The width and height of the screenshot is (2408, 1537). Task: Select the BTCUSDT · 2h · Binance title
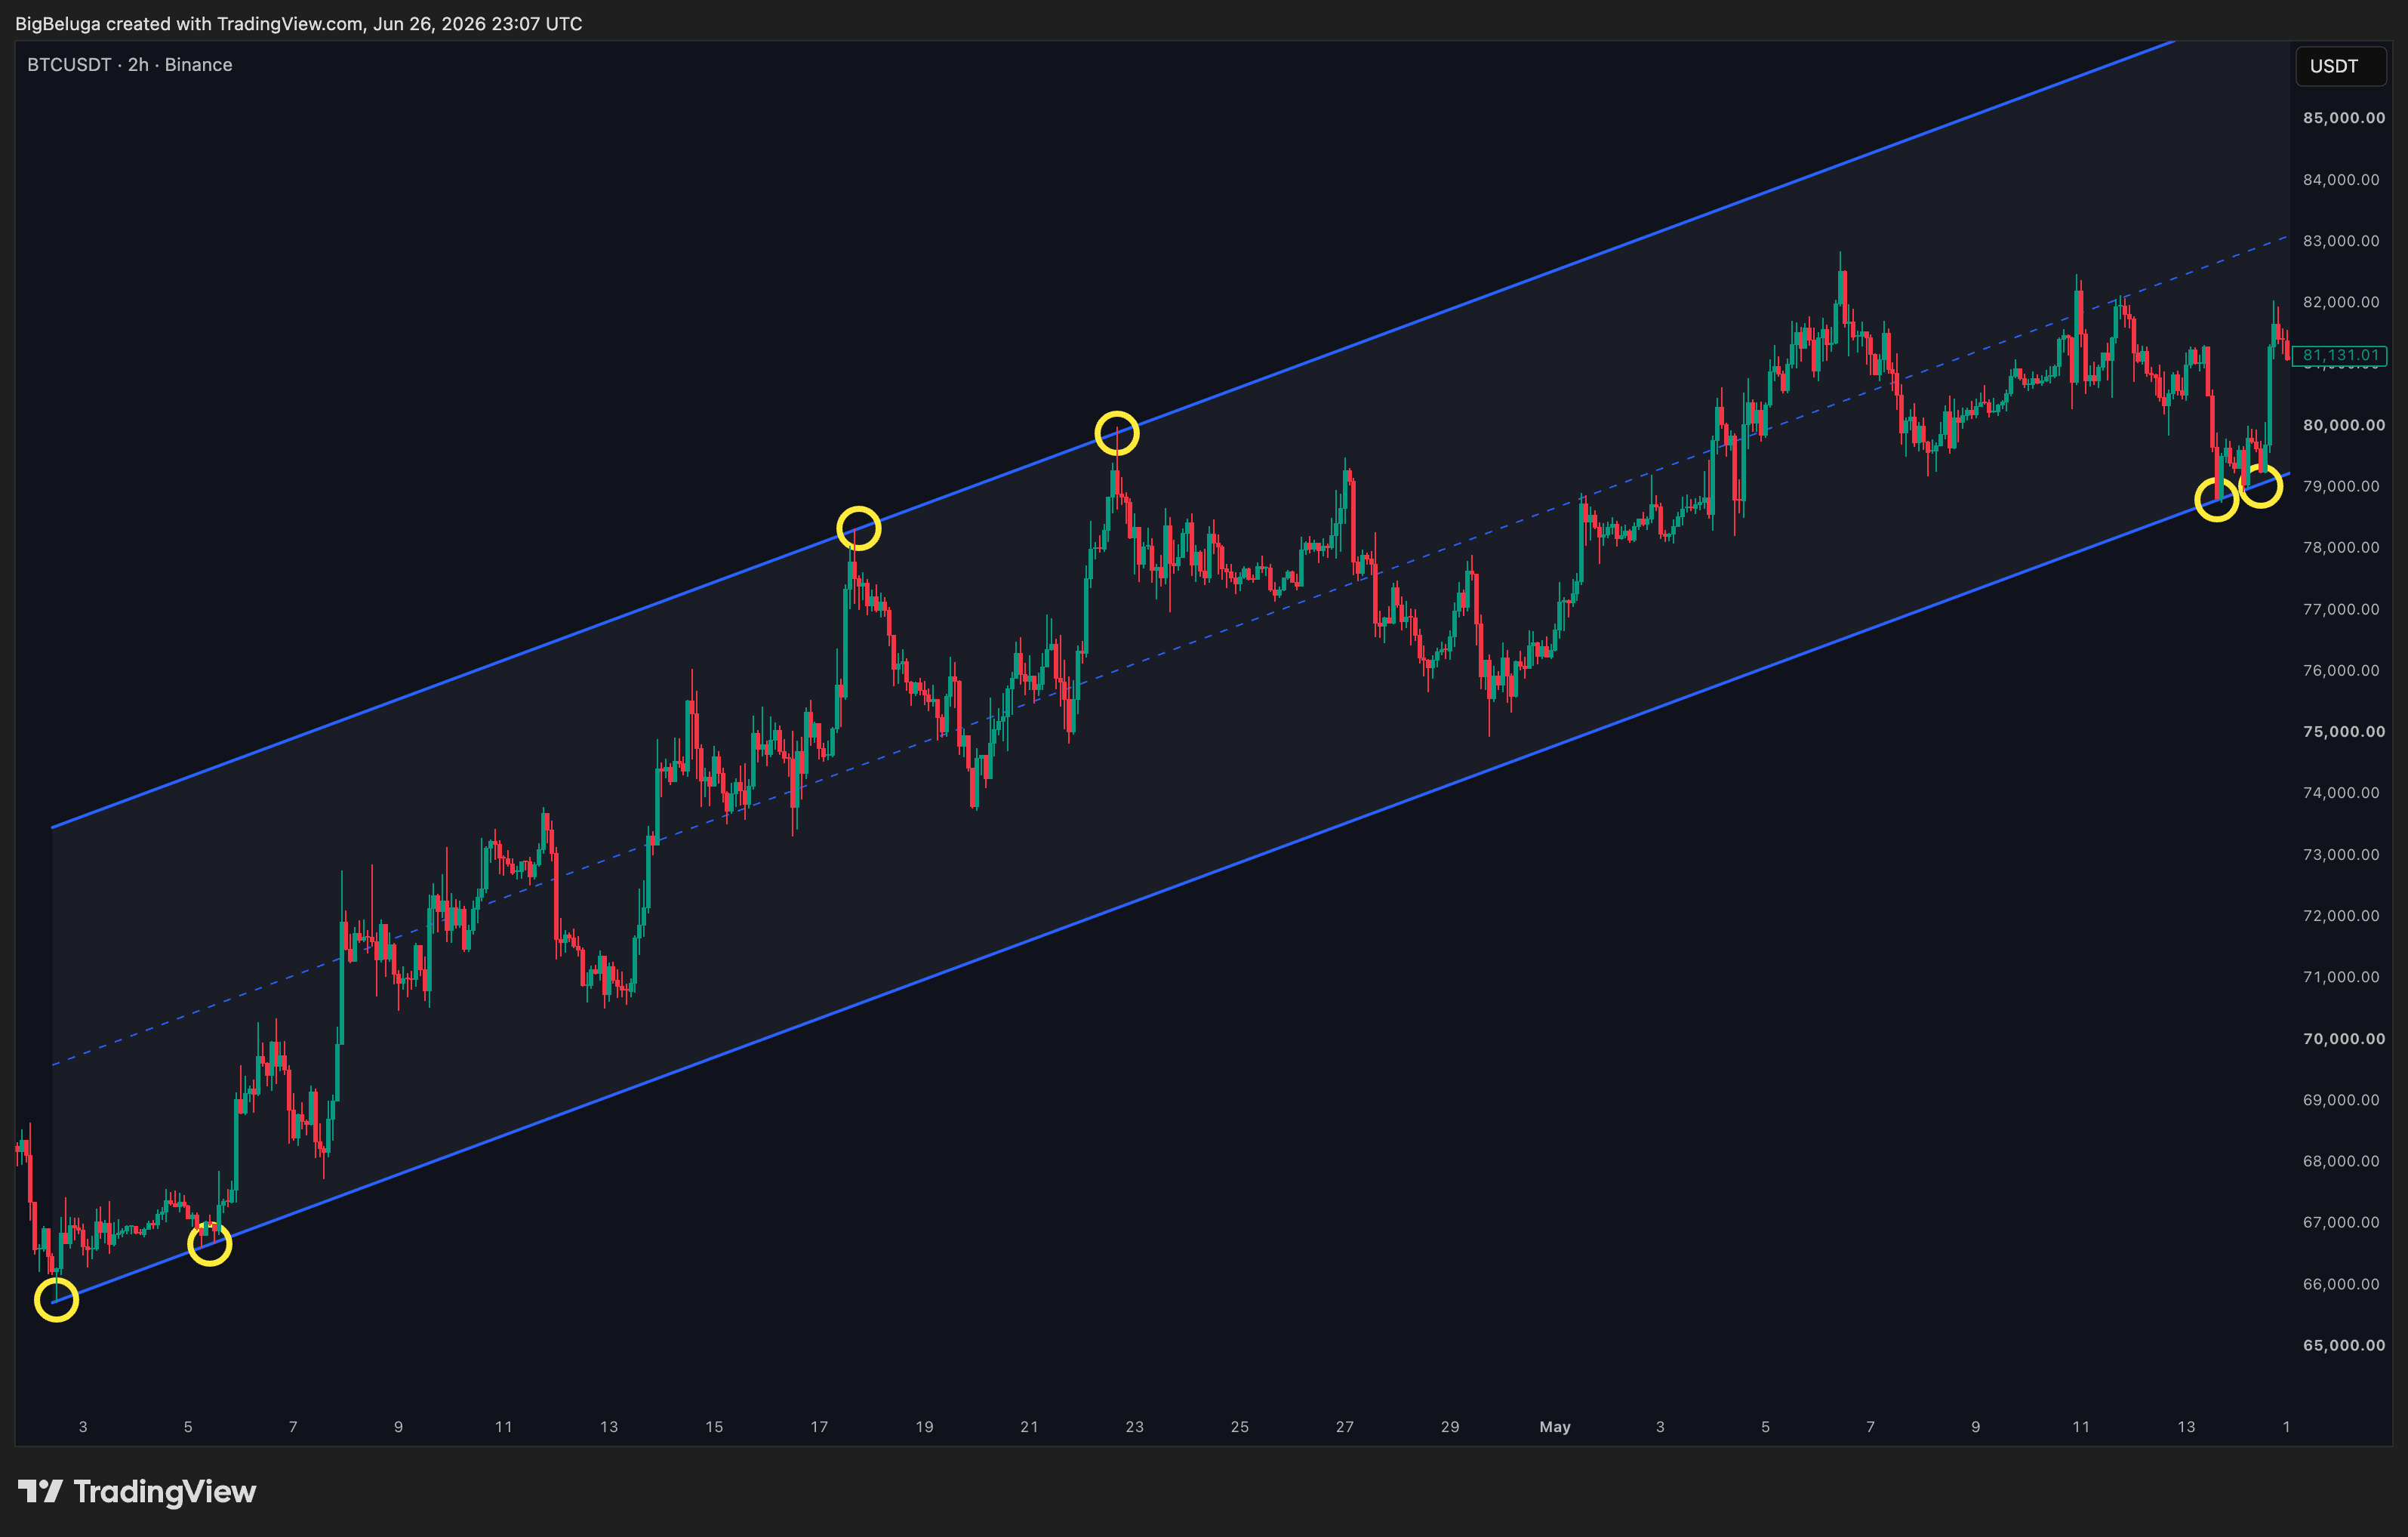click(130, 65)
